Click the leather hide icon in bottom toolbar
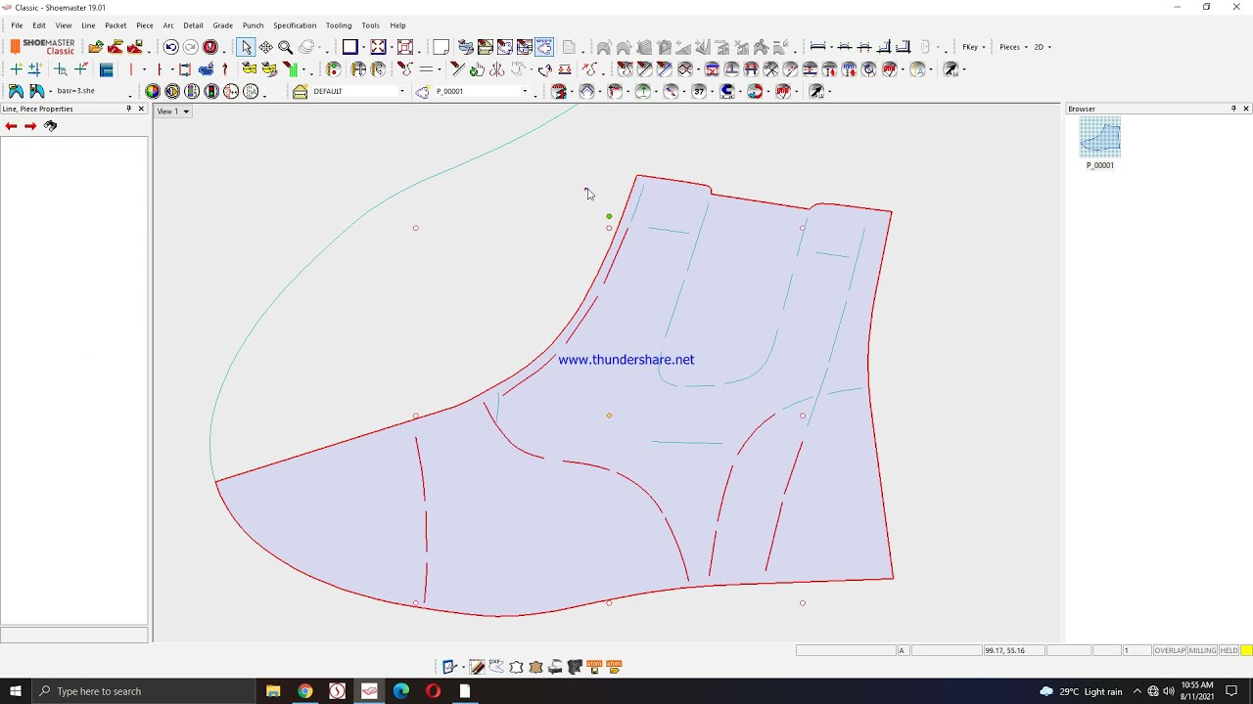Image resolution: width=1253 pixels, height=704 pixels. 535,667
